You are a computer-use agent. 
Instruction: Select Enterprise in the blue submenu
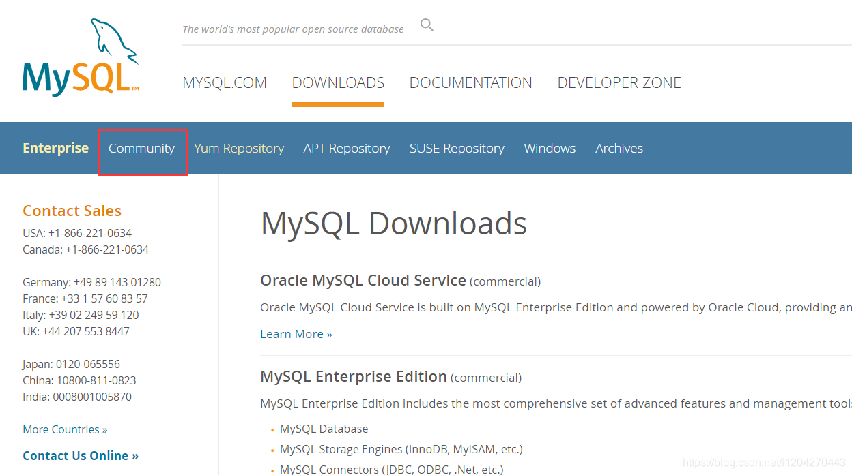coord(55,148)
